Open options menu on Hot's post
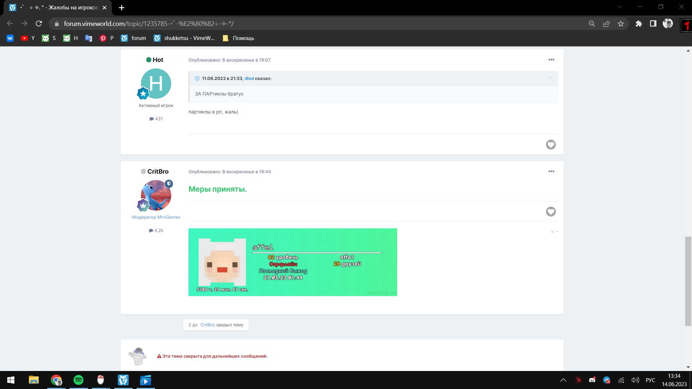This screenshot has height=389, width=692. (551, 60)
